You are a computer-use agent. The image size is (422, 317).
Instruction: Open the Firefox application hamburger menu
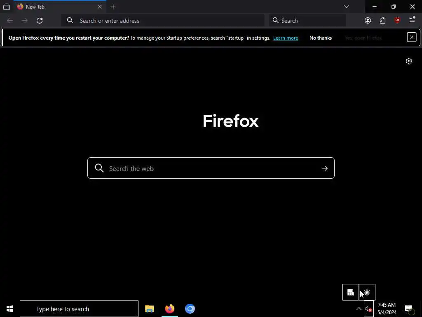[412, 20]
